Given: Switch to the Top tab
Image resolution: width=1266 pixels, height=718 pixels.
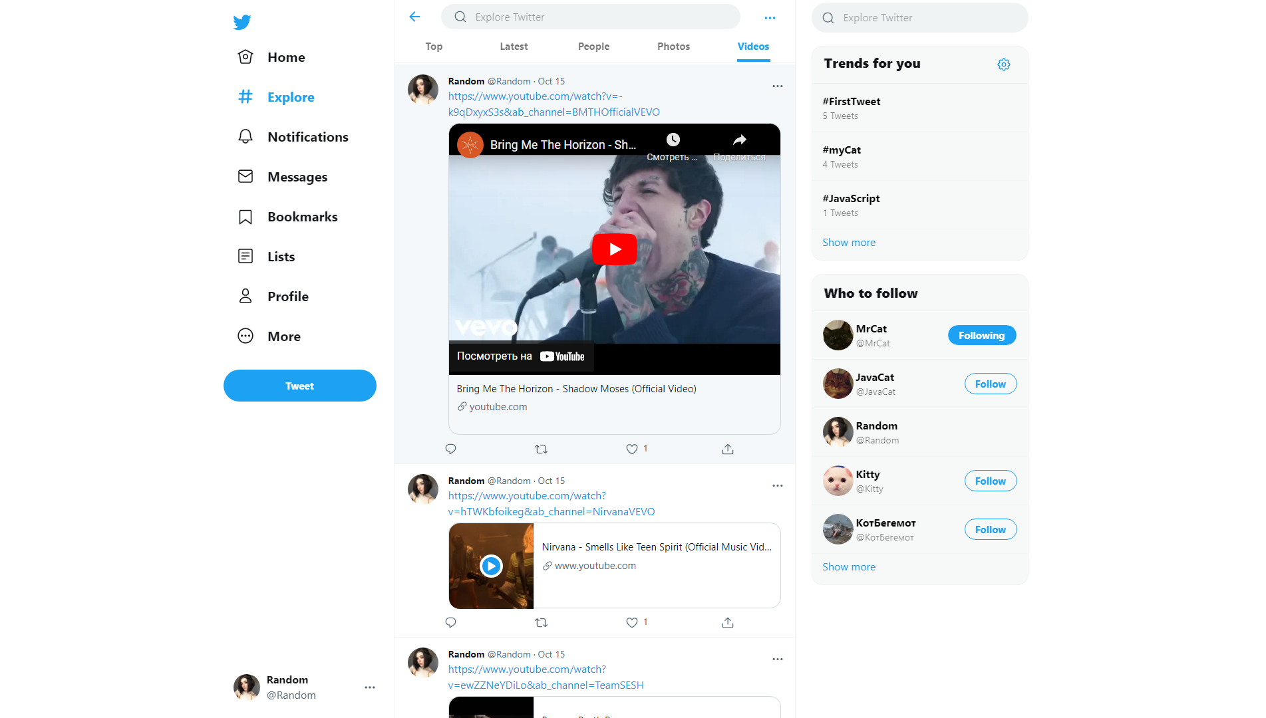Looking at the screenshot, I should pyautogui.click(x=434, y=47).
